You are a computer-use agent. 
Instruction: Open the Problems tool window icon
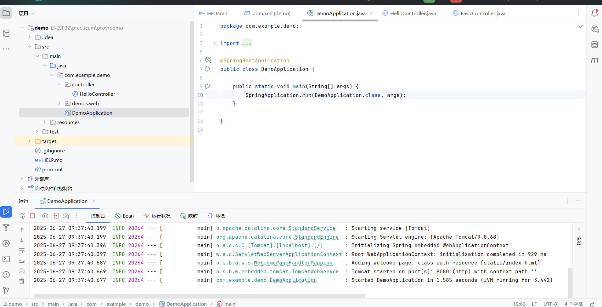6,275
